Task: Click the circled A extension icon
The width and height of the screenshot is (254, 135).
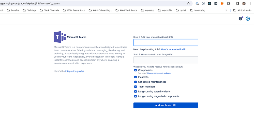Action: click(x=203, y=3)
